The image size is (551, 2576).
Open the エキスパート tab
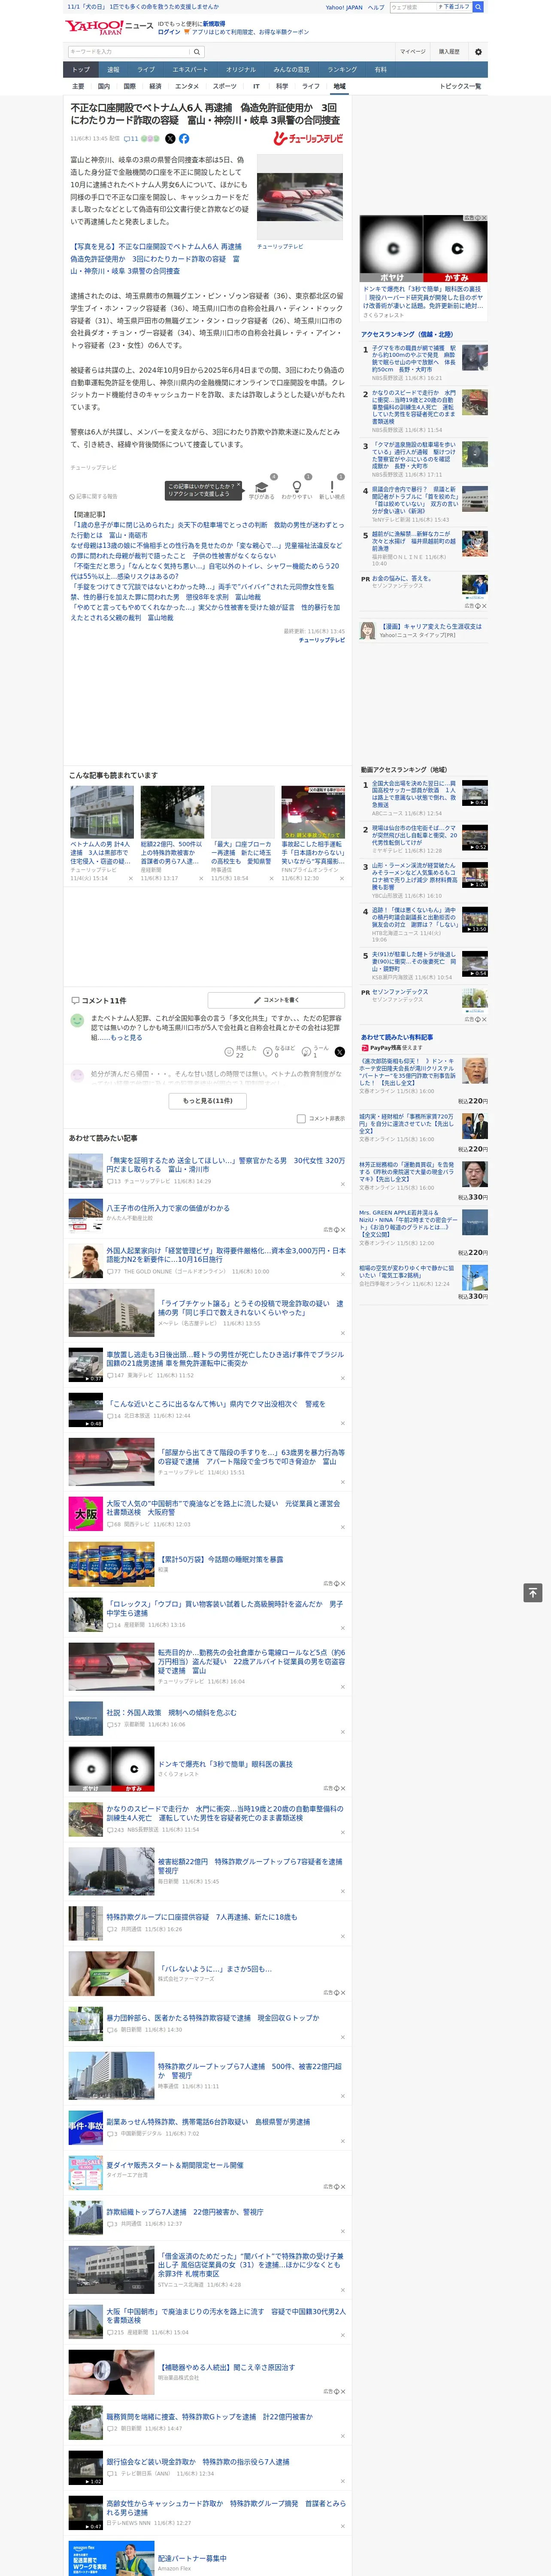click(190, 70)
